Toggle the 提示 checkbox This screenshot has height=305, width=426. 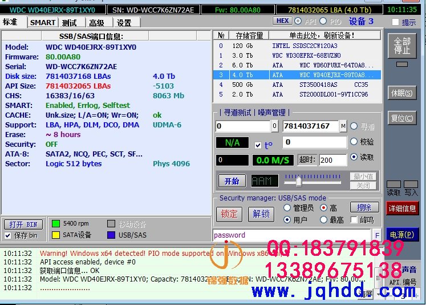pyautogui.click(x=396, y=22)
